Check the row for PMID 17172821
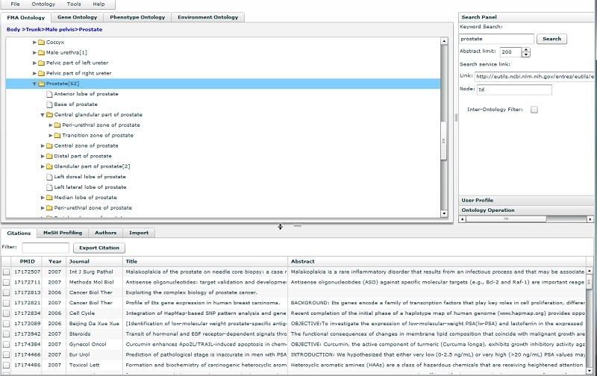Screen dimensions: 597x376 (x=6, y=303)
